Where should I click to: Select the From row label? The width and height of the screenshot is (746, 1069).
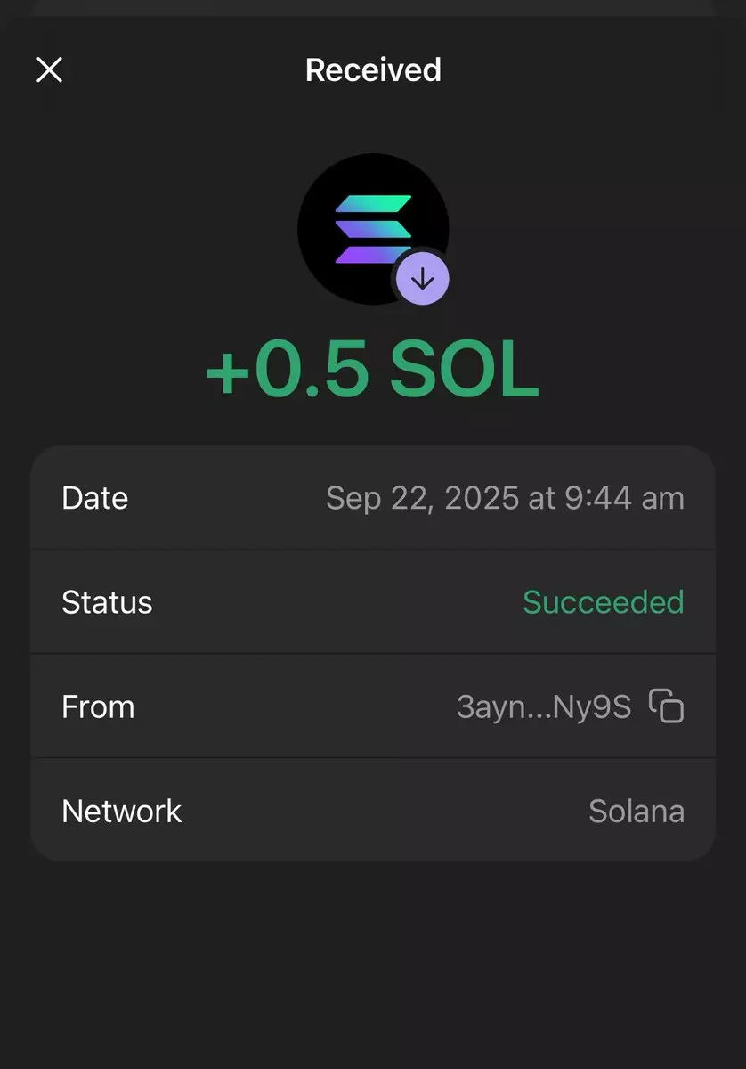pyautogui.click(x=98, y=706)
